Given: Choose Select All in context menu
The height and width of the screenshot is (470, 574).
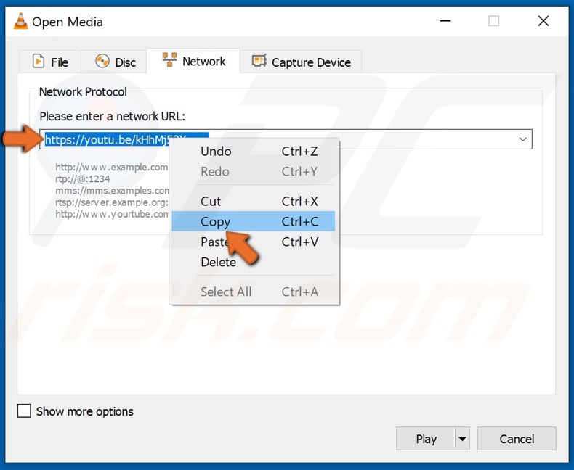Looking at the screenshot, I should pyautogui.click(x=254, y=292).
